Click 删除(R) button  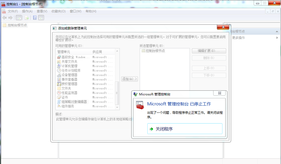click(x=209, y=58)
